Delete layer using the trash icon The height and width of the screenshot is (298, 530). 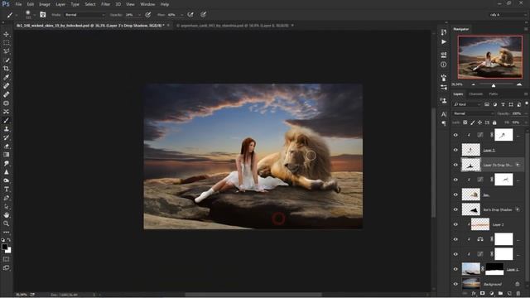[518, 293]
